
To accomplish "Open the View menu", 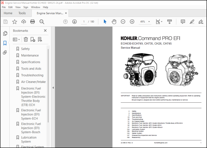I will tap(18, 7).
